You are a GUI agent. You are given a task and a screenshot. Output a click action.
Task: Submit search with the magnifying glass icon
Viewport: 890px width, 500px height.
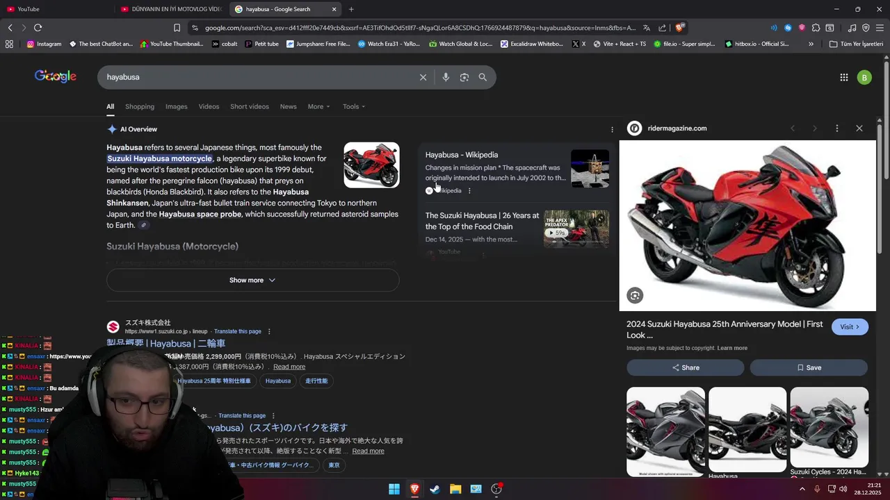pyautogui.click(x=483, y=77)
